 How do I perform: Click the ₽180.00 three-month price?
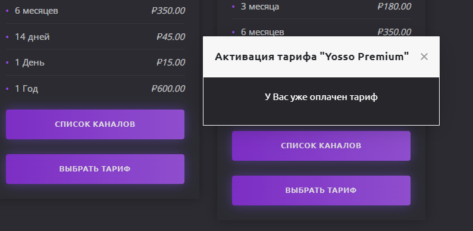[394, 7]
